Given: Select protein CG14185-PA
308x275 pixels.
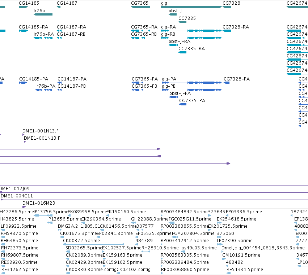Looking at the screenshot, I should (x=34, y=79).
